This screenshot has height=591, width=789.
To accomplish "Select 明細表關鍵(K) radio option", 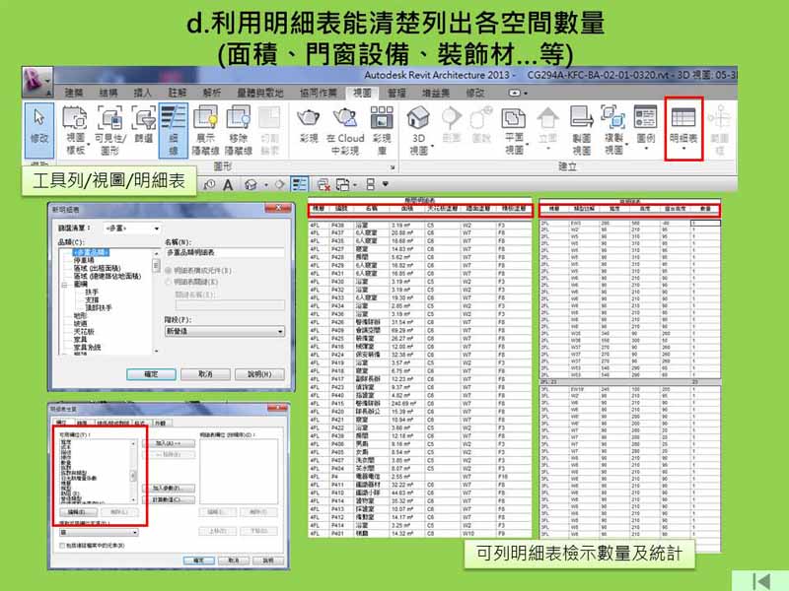I will click(168, 282).
